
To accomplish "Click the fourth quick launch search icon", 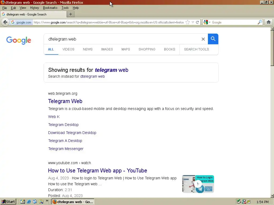I will [41, 202].
